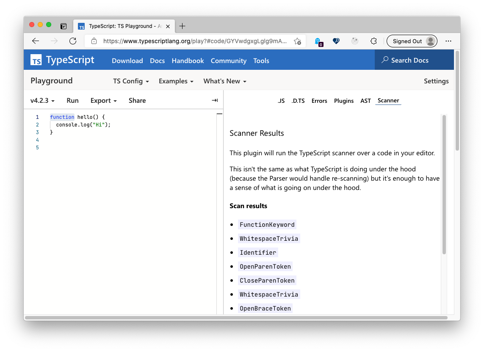
Task: Click the OpenBraceToken scan result
Action: point(265,308)
